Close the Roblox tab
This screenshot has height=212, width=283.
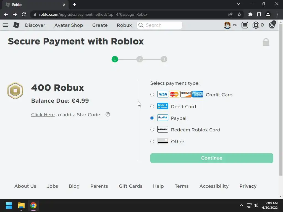(x=64, y=5)
